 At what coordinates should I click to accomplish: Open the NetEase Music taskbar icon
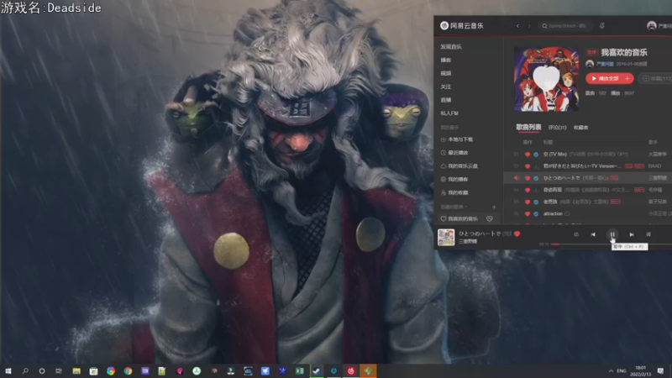pyautogui.click(x=351, y=370)
